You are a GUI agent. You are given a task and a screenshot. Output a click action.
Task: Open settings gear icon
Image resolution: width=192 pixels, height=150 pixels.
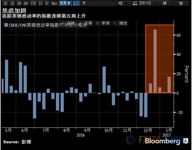pos(181,3)
